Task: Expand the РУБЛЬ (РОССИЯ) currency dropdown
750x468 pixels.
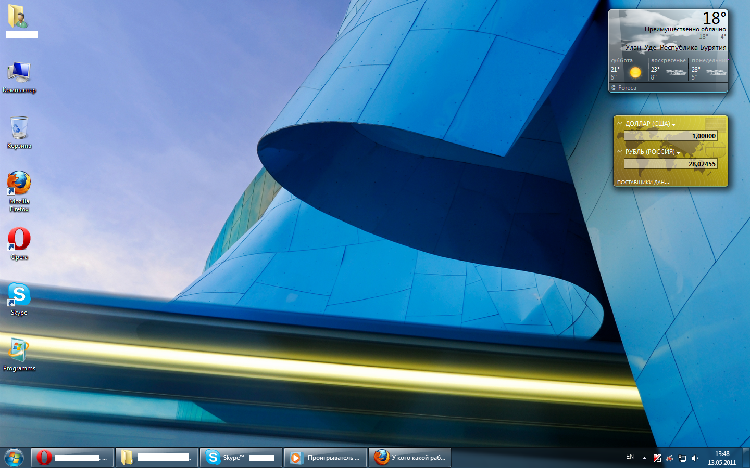Action: [678, 152]
